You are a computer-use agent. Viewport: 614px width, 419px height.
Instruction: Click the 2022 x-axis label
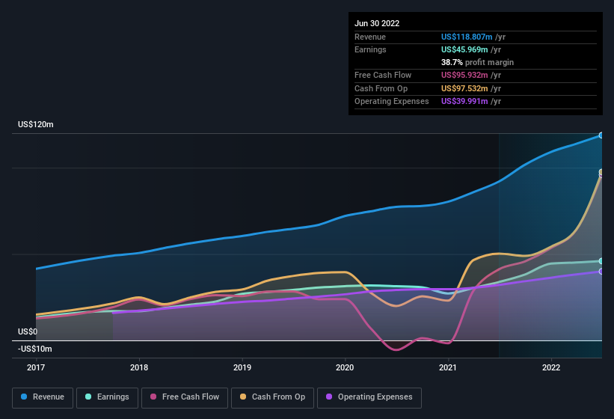pyautogui.click(x=551, y=367)
